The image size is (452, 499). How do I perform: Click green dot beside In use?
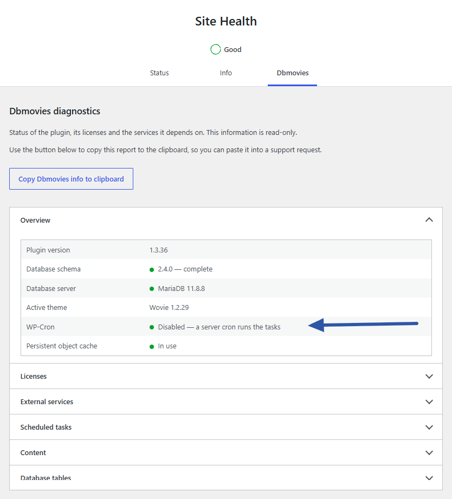(x=152, y=347)
